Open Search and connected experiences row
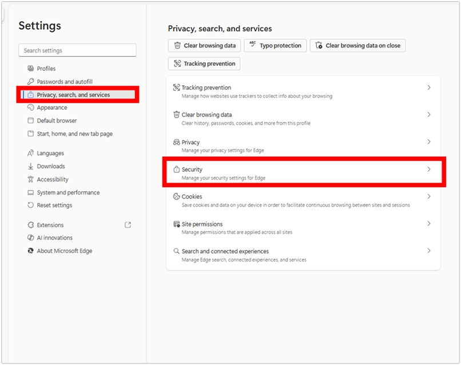This screenshot has width=461, height=365. pyautogui.click(x=225, y=251)
